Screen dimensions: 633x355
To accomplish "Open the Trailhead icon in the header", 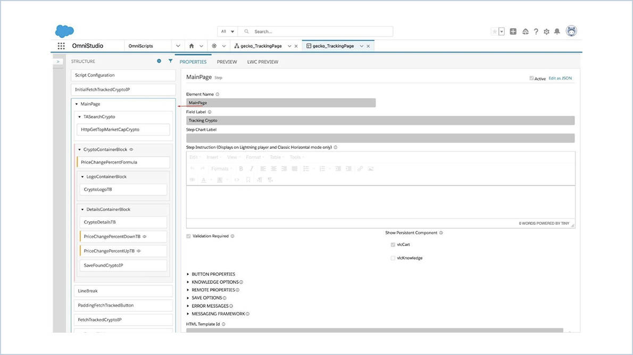I will point(526,32).
